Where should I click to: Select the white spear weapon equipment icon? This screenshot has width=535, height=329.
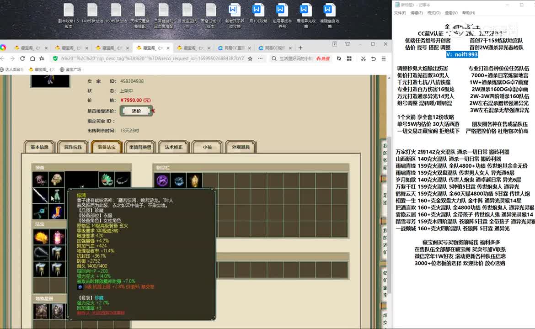coord(40,196)
